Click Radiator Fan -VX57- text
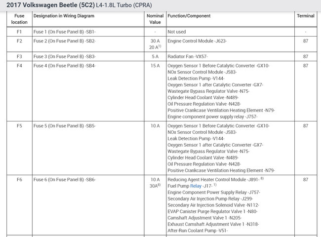 [188, 56]
